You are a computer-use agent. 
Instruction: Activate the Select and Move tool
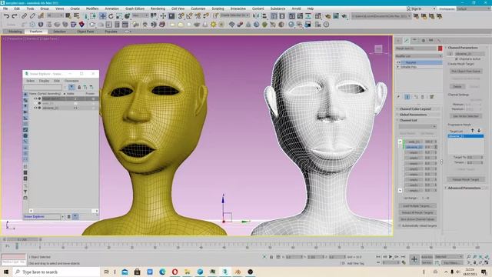coord(102,15)
